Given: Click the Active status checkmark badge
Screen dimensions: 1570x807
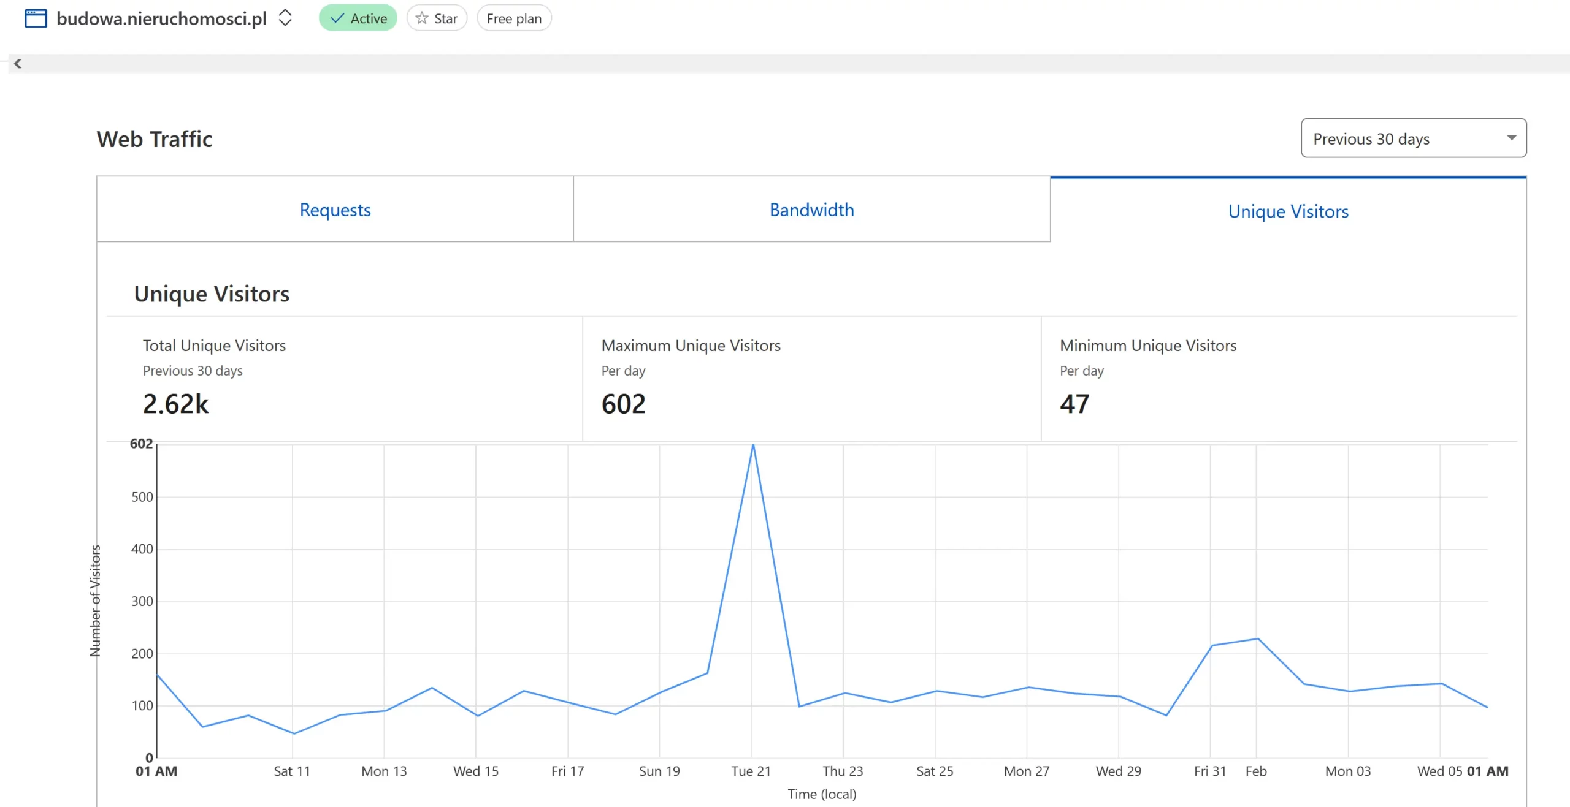Looking at the screenshot, I should pyautogui.click(x=358, y=18).
